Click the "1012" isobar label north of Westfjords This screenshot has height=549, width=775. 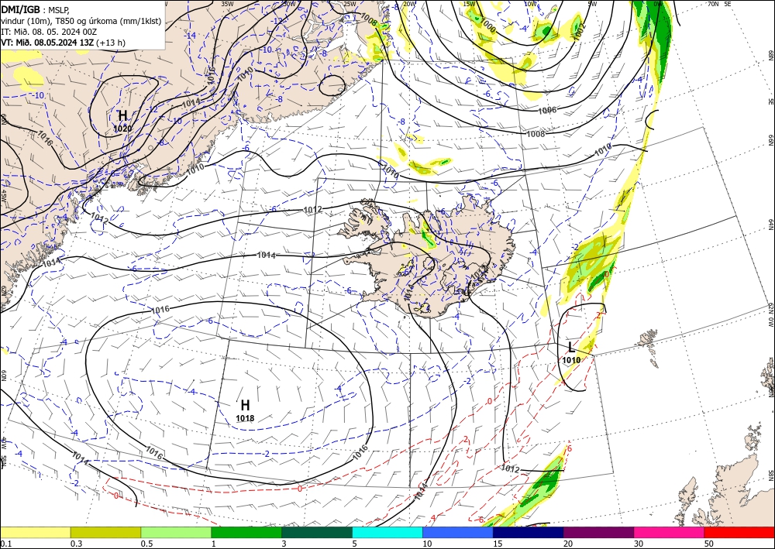(312, 210)
